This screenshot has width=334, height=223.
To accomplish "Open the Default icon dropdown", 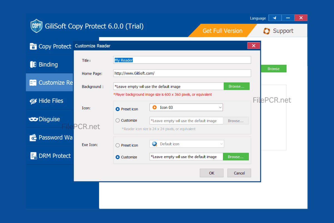I will pos(187,144).
